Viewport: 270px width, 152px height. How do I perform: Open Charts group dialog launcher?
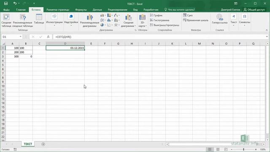coord(135,30)
